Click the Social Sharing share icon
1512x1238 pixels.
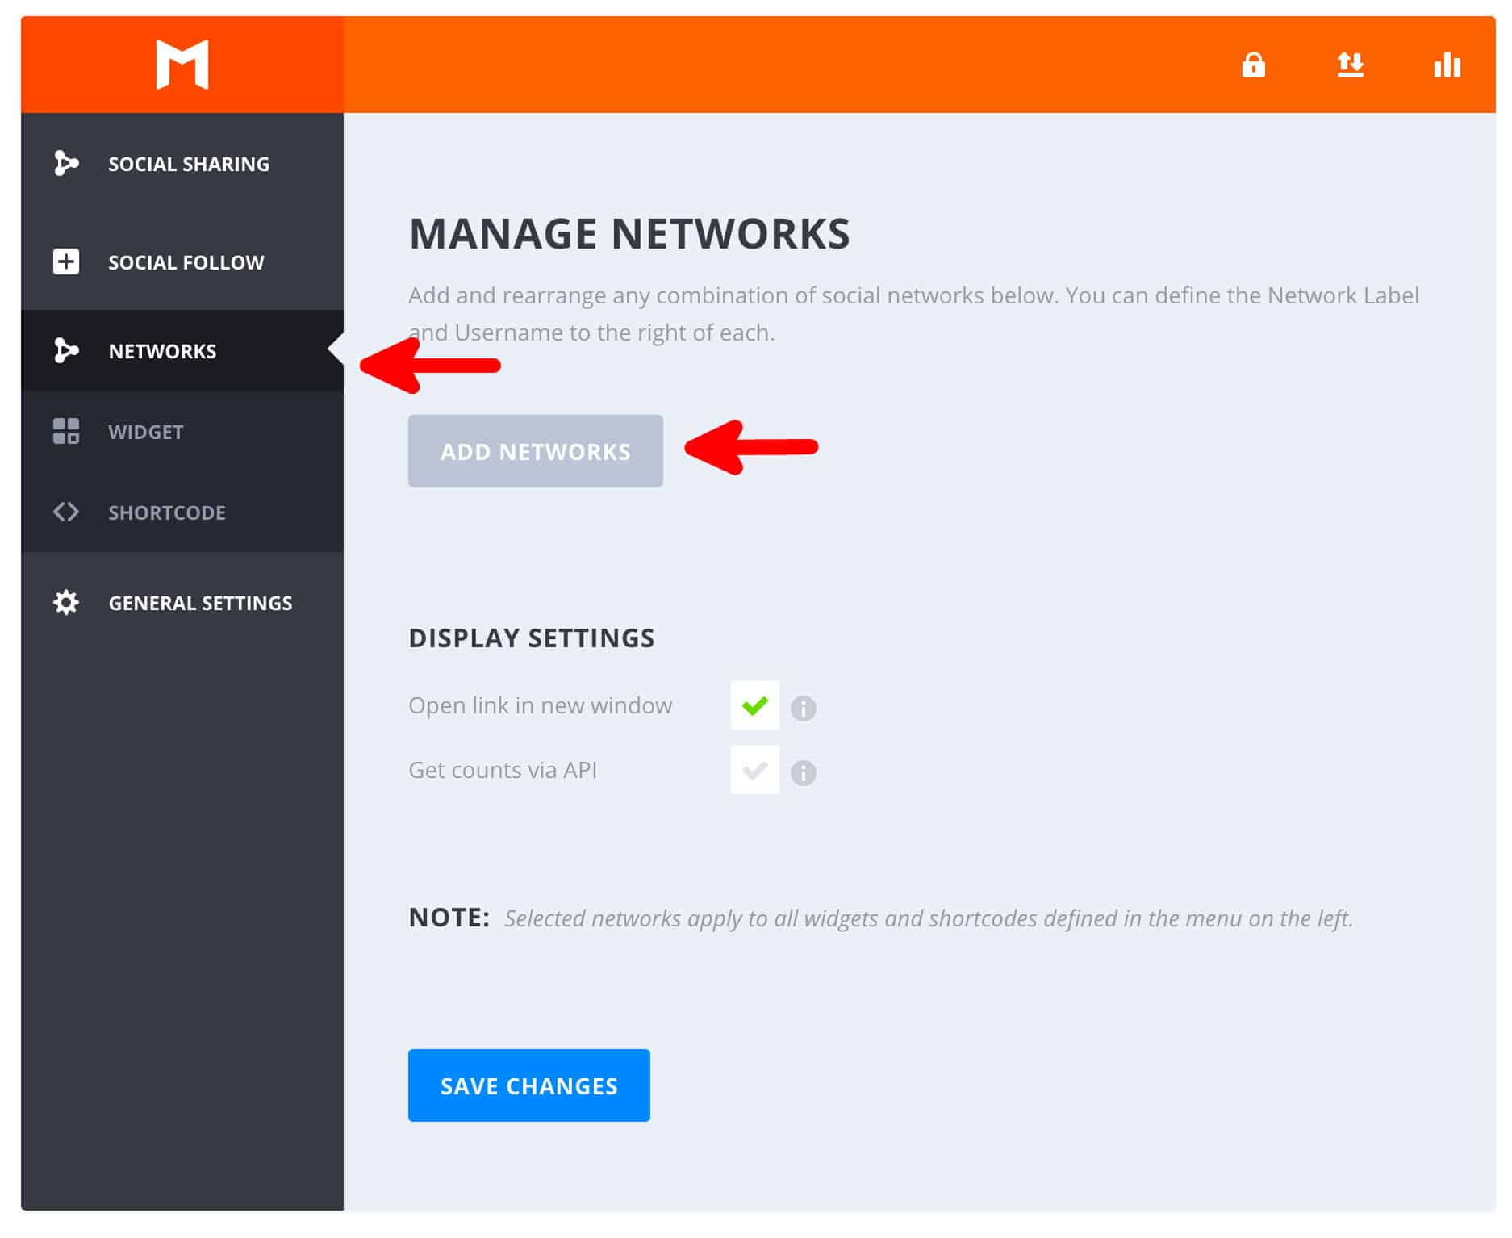click(66, 163)
